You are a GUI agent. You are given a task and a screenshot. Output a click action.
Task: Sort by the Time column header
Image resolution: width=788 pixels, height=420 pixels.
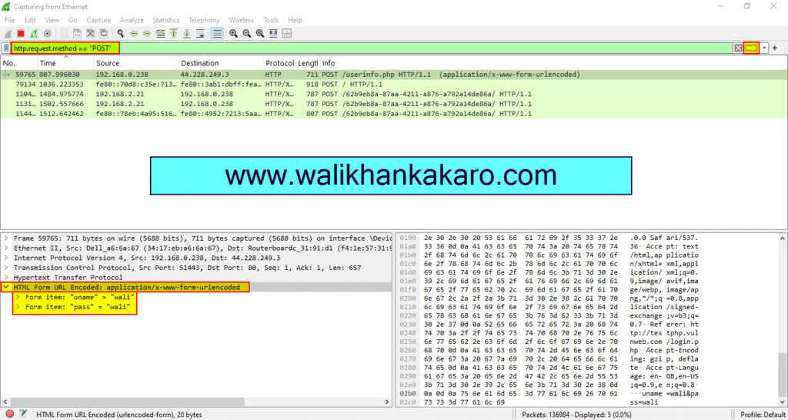pos(66,63)
